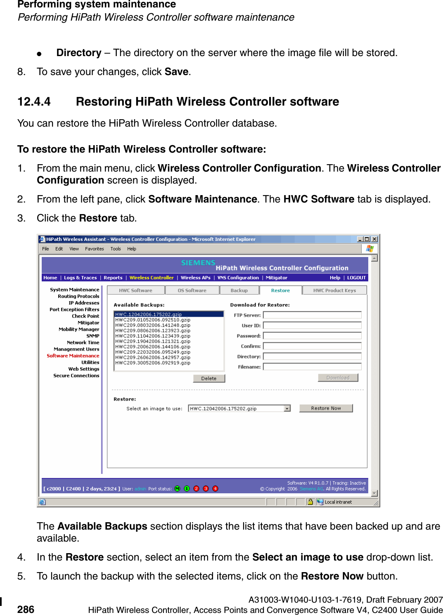Screen dimensions: 443x615
Task: Switch to the Backup tab
Action: 239,290
